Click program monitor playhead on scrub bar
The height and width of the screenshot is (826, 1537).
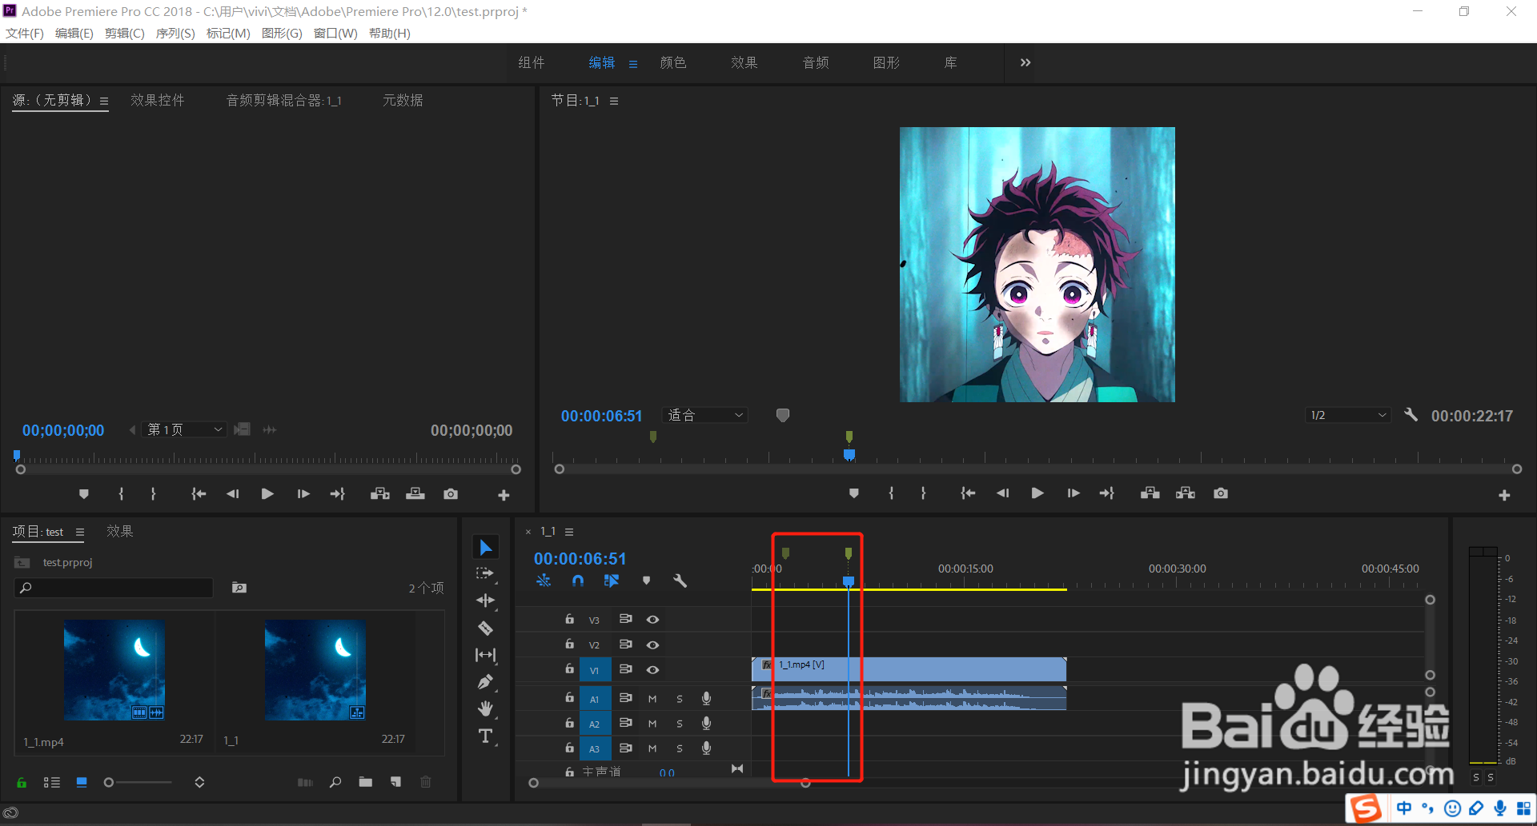tap(849, 455)
